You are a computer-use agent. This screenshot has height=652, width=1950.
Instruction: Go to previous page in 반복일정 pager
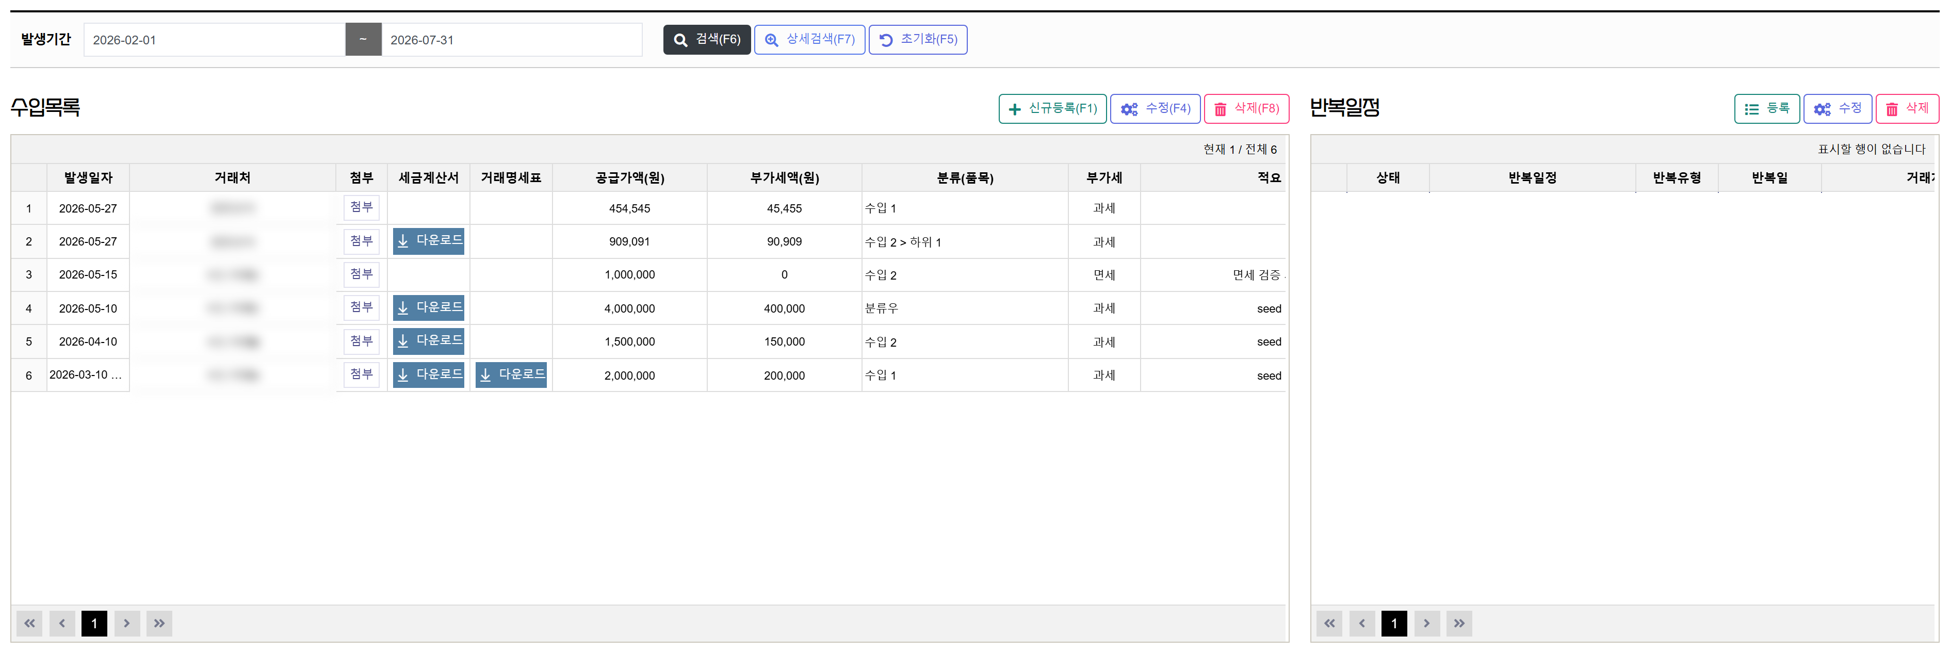[1362, 623]
